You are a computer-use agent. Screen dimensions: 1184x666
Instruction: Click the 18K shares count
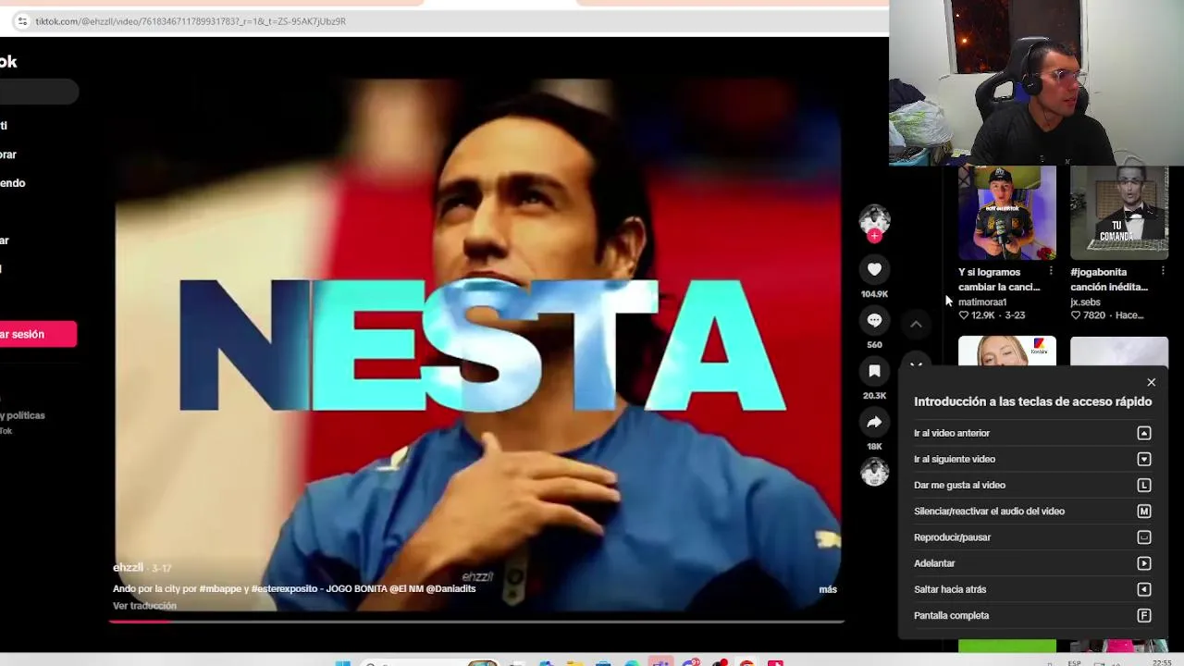click(x=874, y=447)
